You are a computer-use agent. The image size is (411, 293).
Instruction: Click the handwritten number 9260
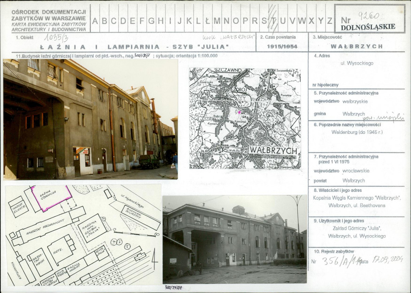click(x=368, y=16)
